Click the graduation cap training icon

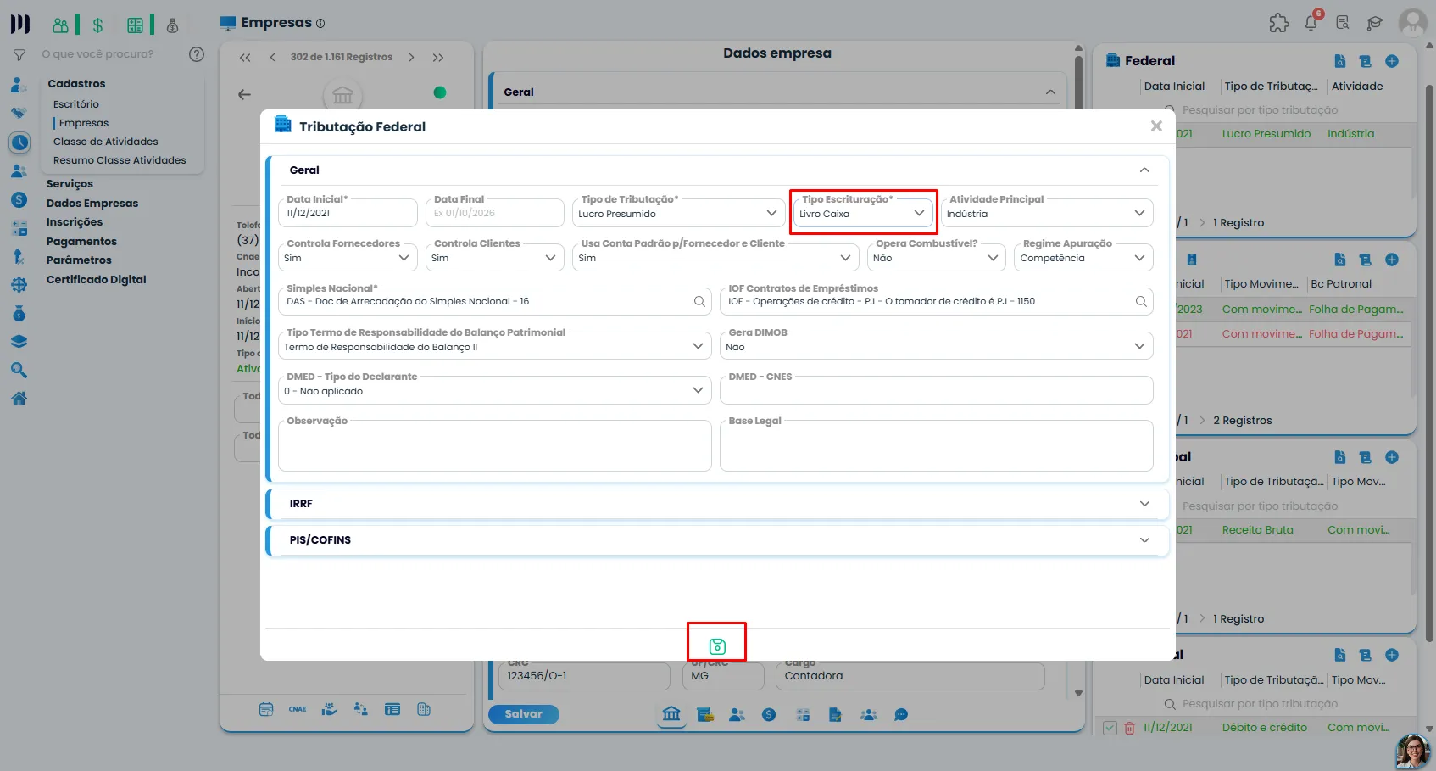coord(1375,23)
